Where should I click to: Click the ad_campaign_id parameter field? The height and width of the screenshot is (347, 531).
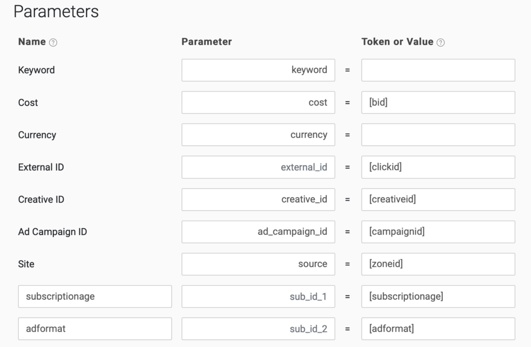pyautogui.click(x=258, y=232)
